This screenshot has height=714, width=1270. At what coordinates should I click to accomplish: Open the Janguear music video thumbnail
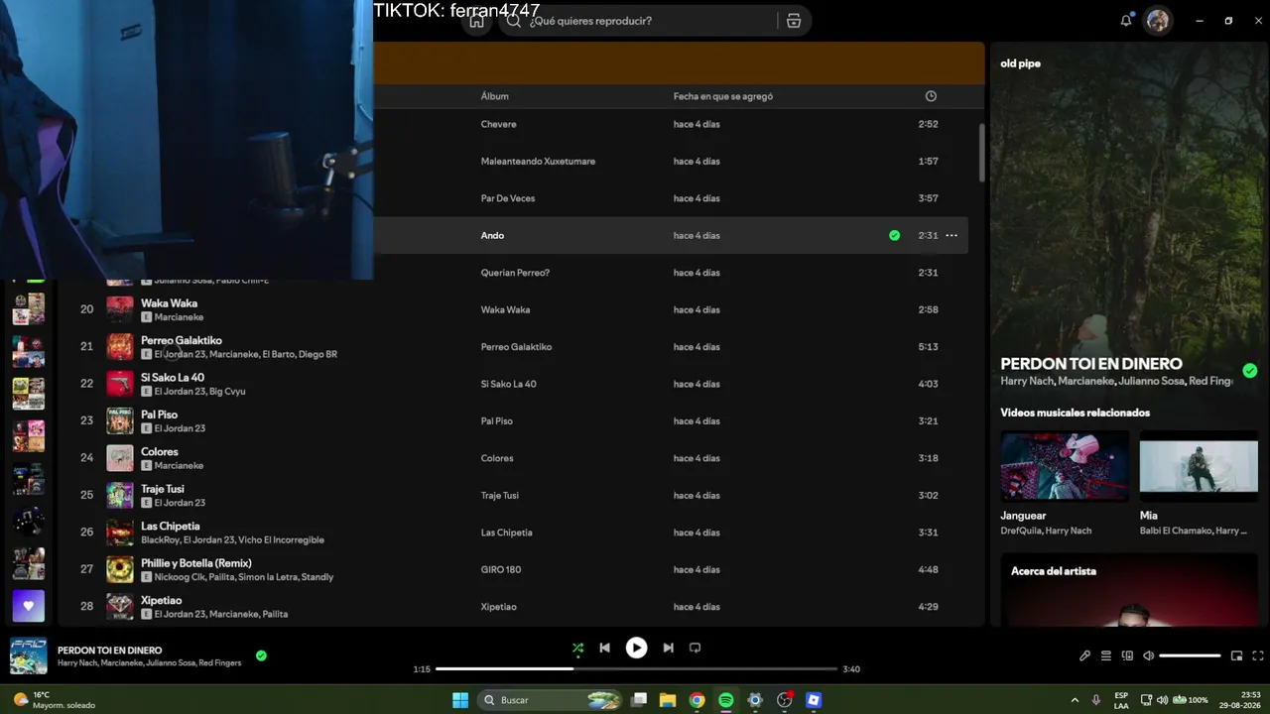(1065, 465)
